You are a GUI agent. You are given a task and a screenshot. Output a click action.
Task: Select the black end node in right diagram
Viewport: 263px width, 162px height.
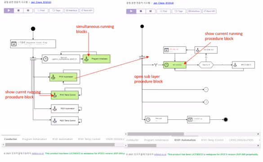(x=226, y=119)
